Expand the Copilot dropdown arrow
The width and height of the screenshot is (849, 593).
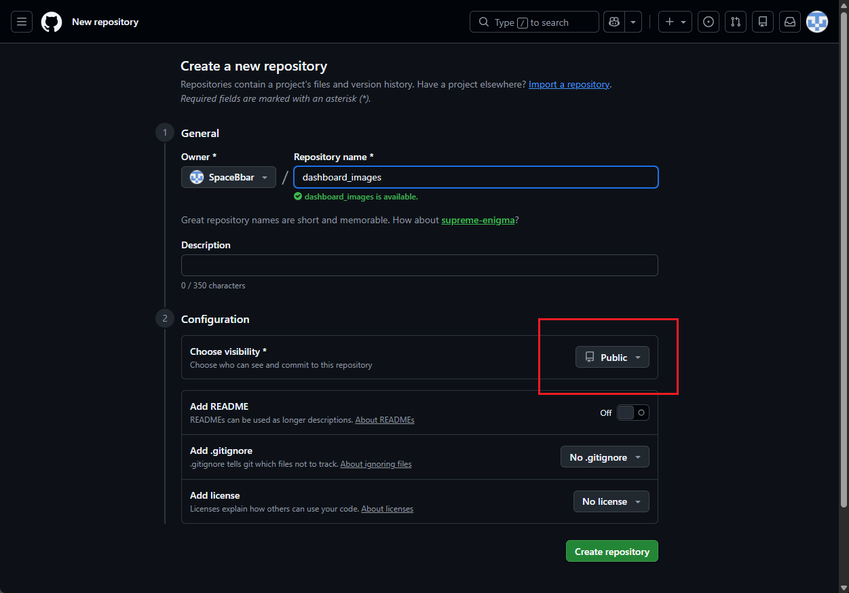pos(633,22)
